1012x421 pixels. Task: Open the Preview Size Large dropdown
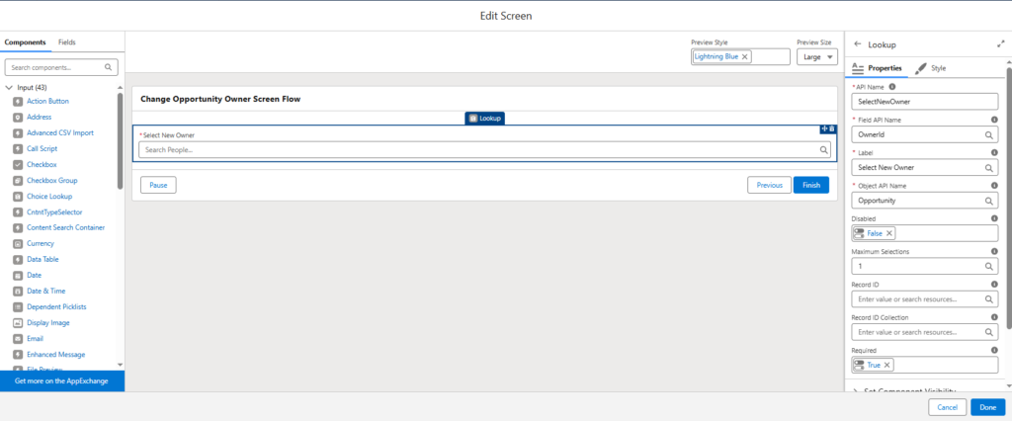[x=817, y=56]
